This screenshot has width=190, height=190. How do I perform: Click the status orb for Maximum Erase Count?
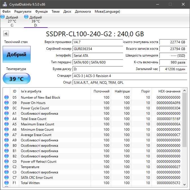(6, 124)
